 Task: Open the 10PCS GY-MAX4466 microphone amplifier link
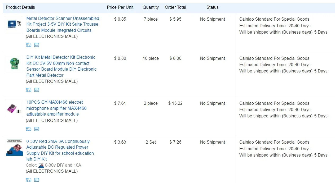point(56,108)
